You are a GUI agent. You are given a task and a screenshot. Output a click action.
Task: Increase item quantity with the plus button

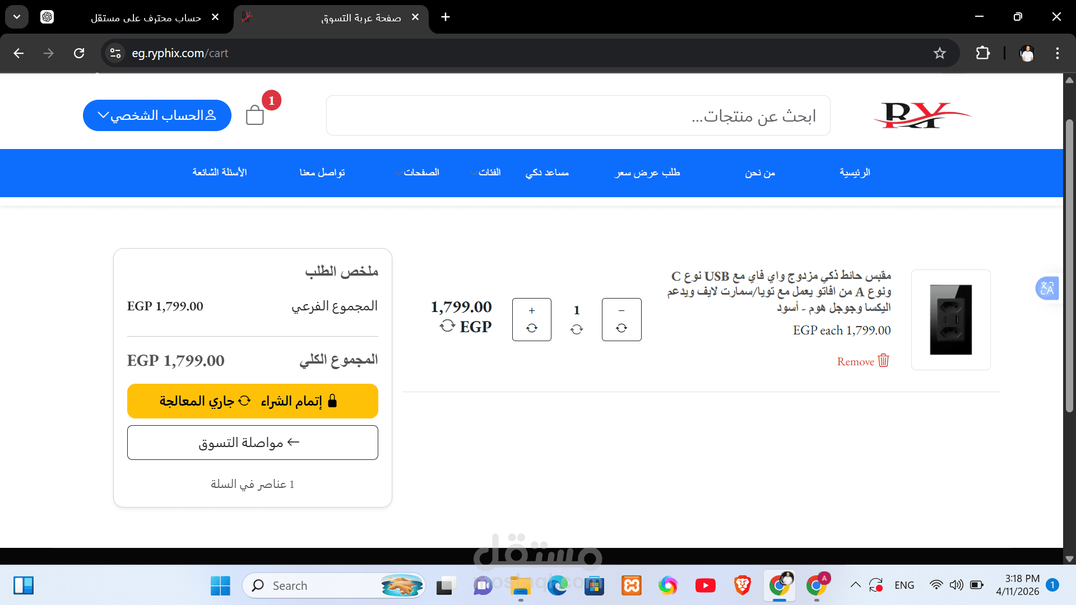[531, 319]
